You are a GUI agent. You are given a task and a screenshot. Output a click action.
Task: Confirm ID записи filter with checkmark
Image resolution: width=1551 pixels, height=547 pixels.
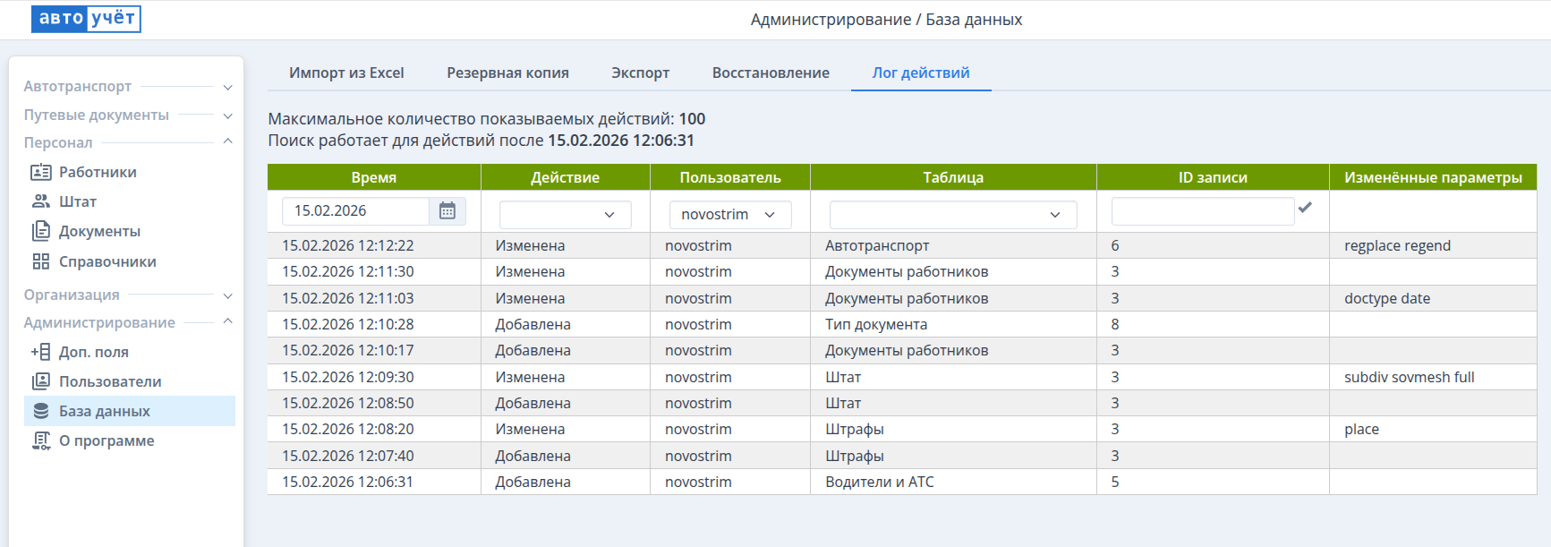click(1305, 208)
